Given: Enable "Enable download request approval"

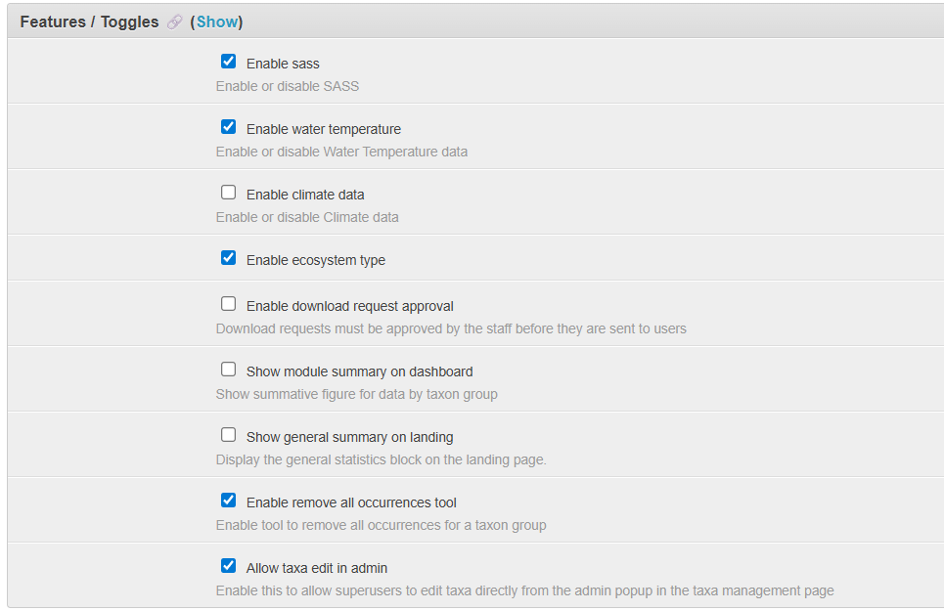Looking at the screenshot, I should click(228, 303).
